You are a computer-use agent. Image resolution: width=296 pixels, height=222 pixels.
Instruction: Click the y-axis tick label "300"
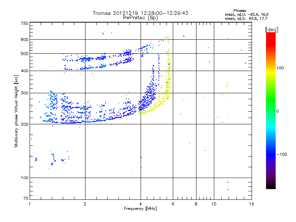(x=24, y=93)
